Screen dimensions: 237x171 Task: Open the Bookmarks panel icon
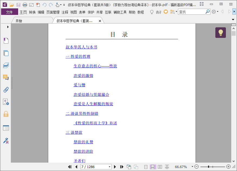click(6, 41)
